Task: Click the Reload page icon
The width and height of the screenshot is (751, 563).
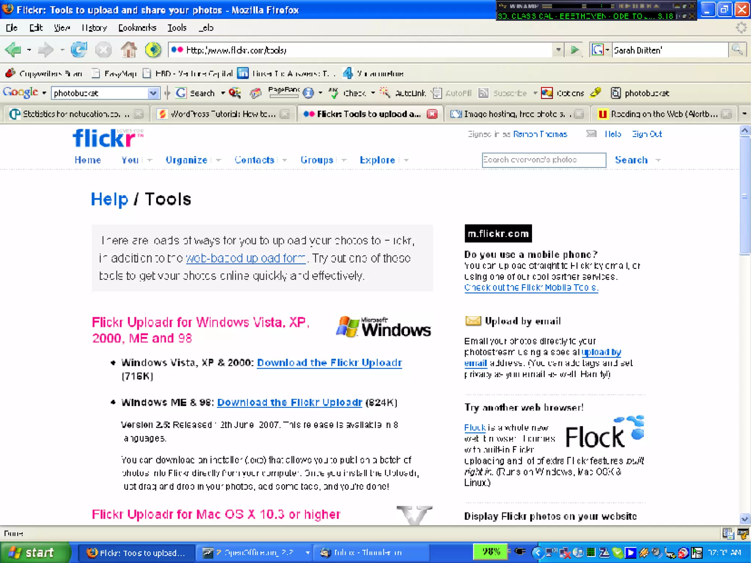Action: [79, 50]
